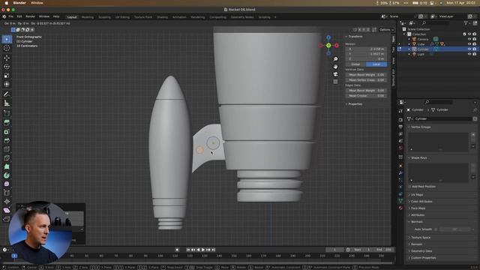Hide the Camera object in viewport

(469, 39)
